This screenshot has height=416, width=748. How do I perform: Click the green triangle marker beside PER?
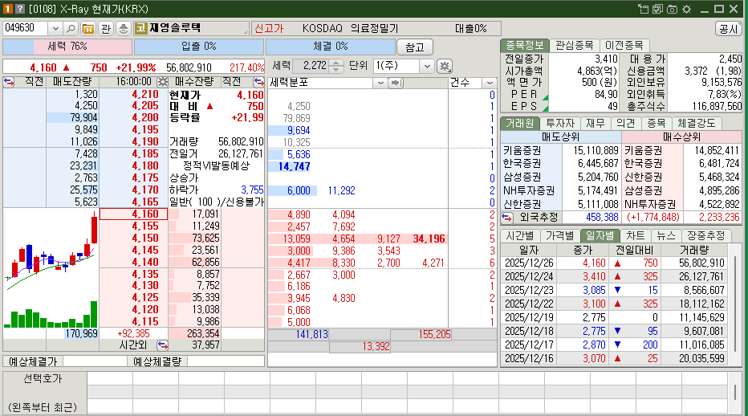point(545,97)
